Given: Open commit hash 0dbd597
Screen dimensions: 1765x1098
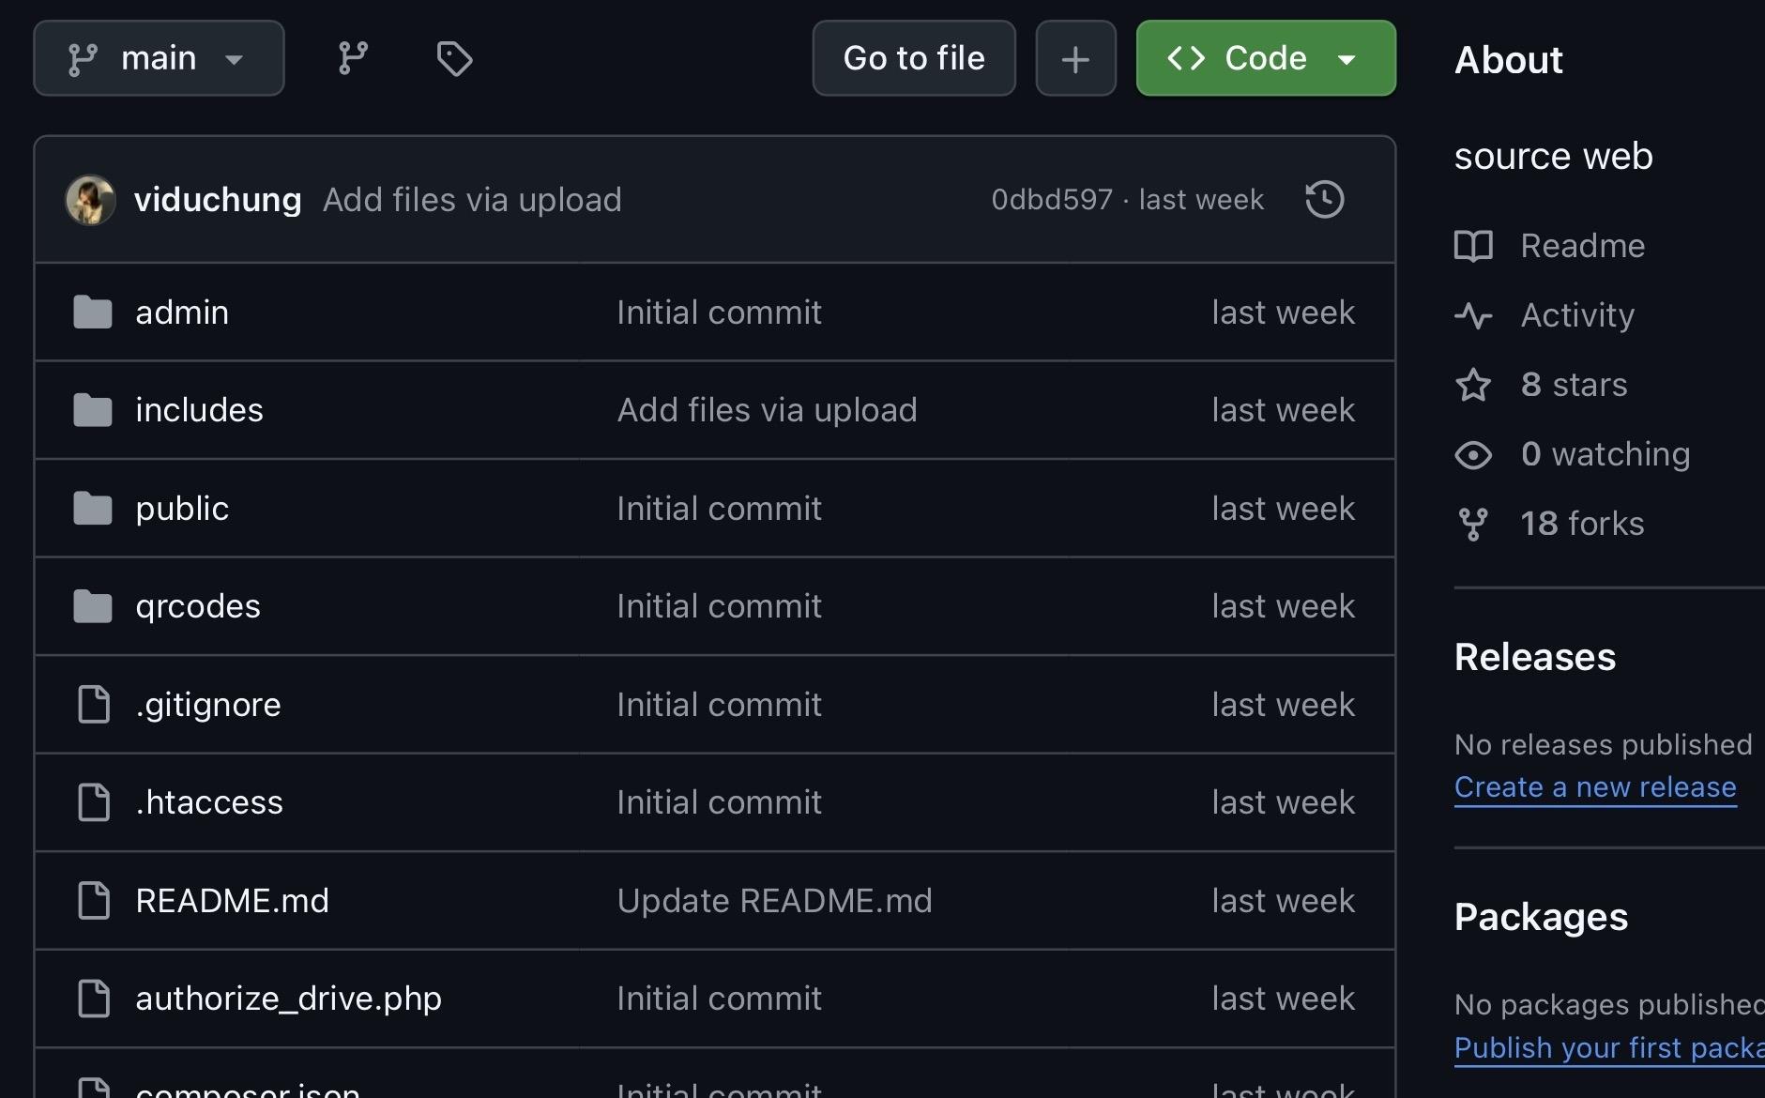Looking at the screenshot, I should (1051, 200).
